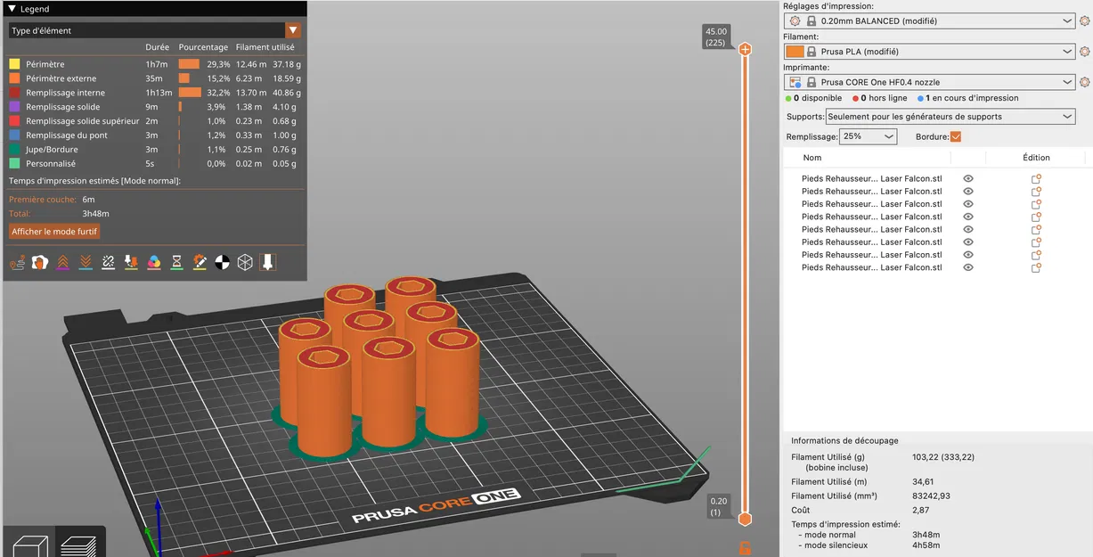1093x557 pixels.
Task: Toggle Remplissage du pont legend row
Action: point(155,135)
